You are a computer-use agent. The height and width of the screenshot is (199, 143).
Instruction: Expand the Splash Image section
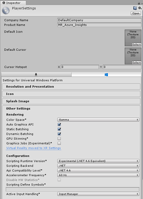click(71, 101)
